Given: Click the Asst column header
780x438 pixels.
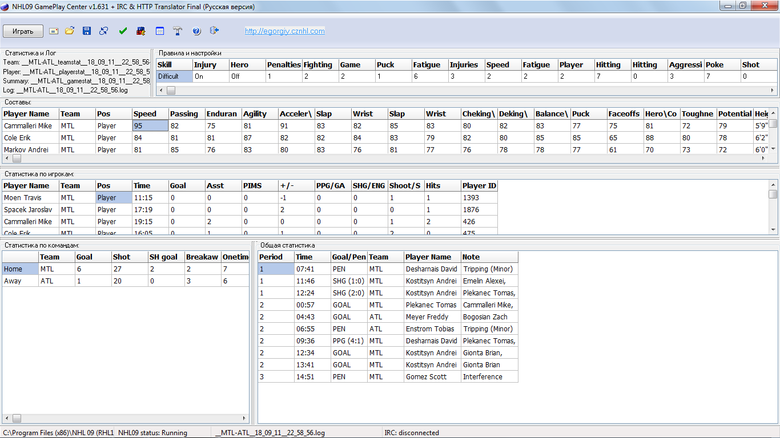Looking at the screenshot, I should 223,185.
